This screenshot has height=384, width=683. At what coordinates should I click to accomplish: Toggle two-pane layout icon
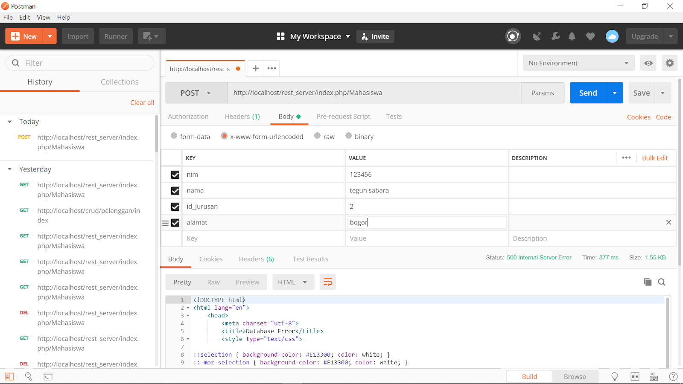coord(635,376)
